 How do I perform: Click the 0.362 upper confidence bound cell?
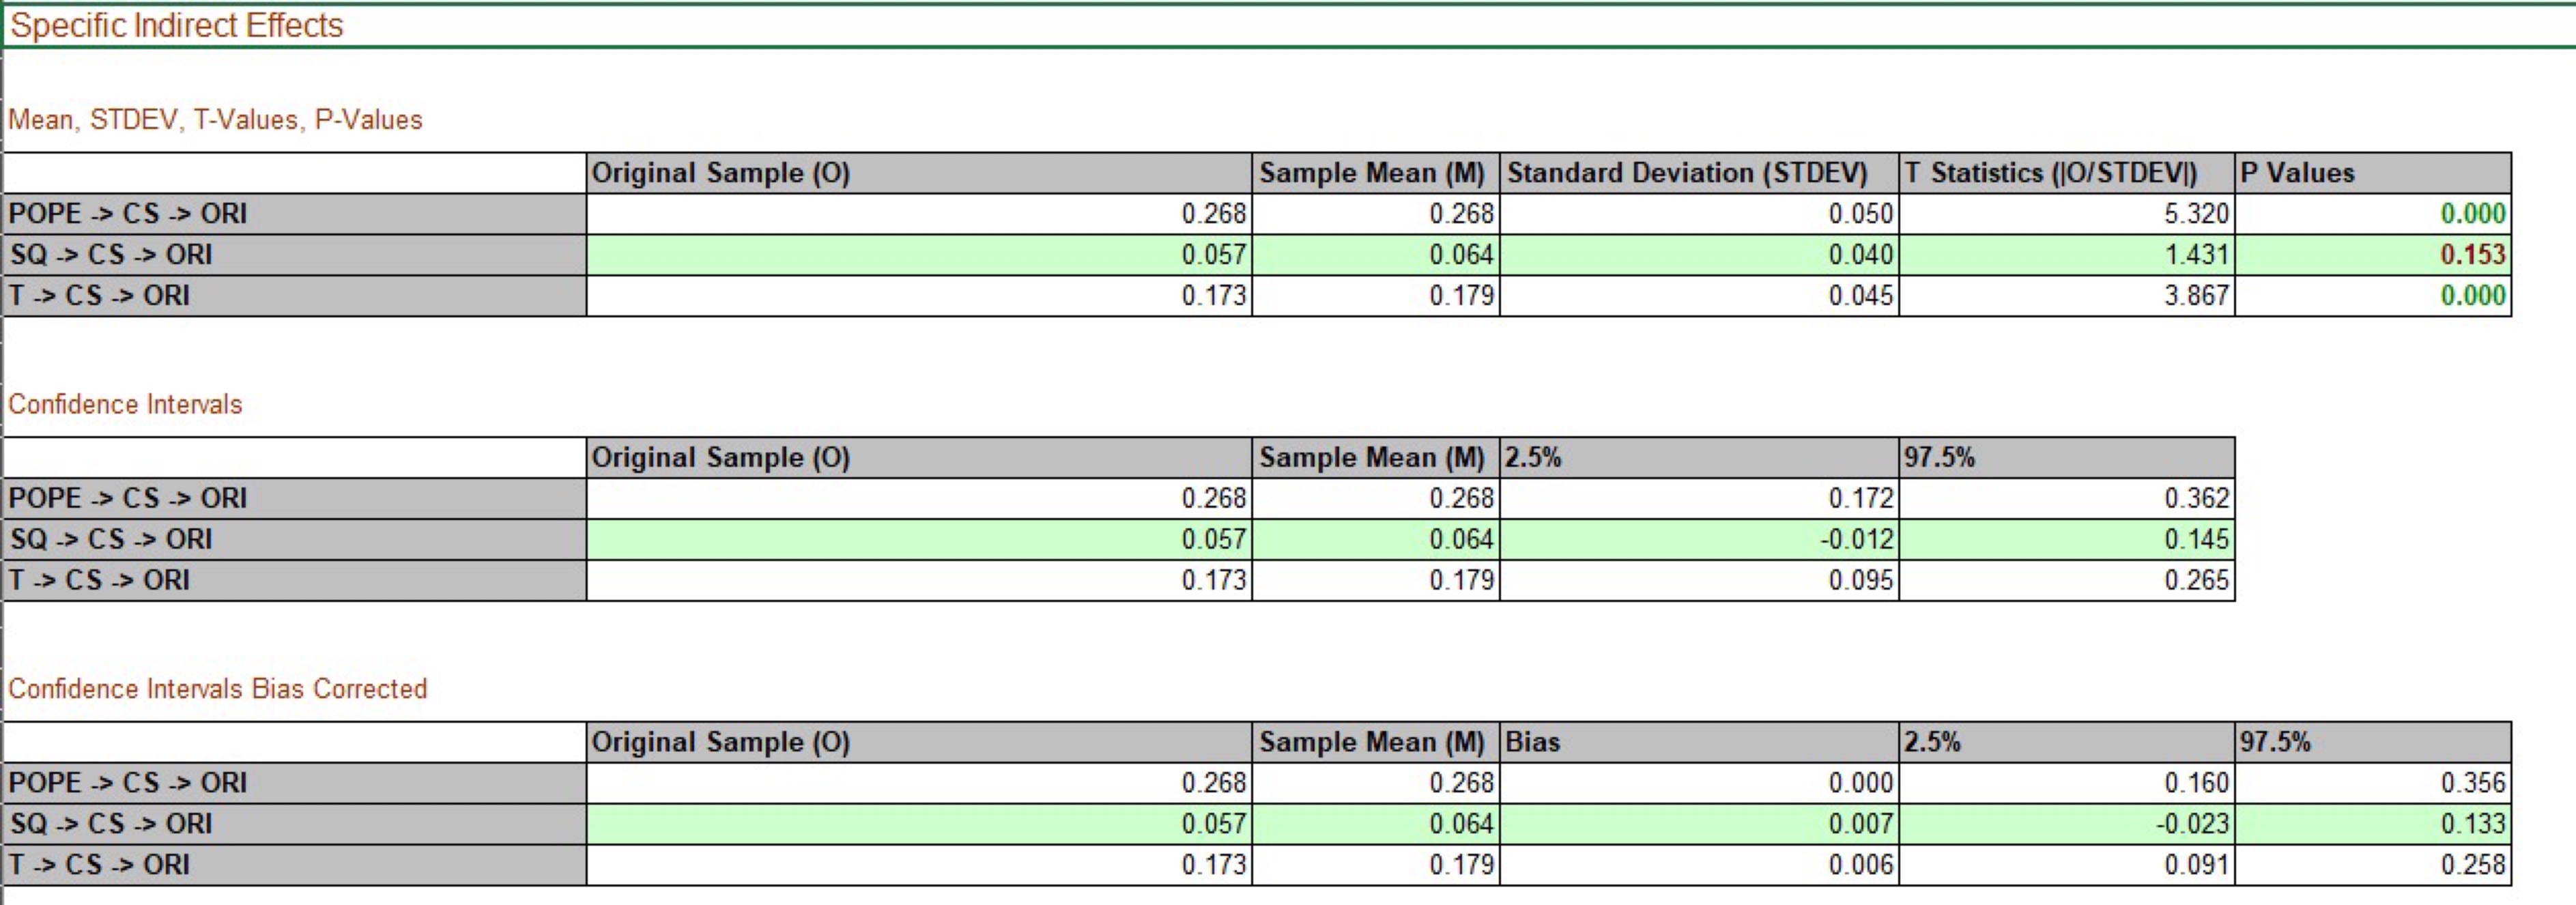pos(2196,499)
